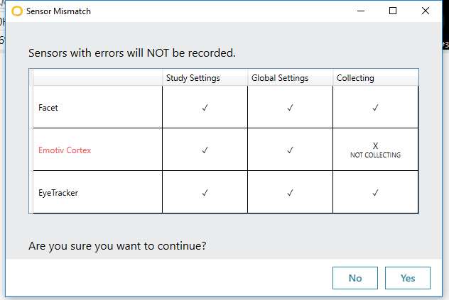This screenshot has width=449, height=300.
Task: Select the EyeTracker sensor row label
Action: point(58,193)
